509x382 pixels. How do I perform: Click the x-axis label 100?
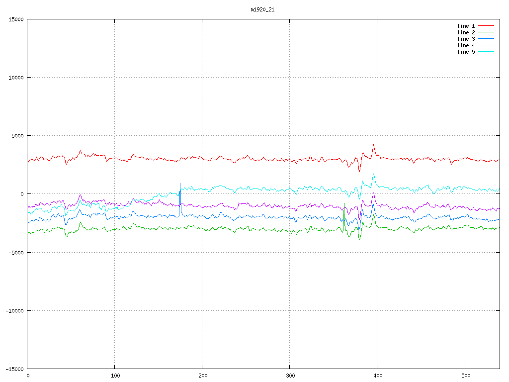pyautogui.click(x=115, y=376)
